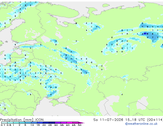Select the 1 mm legend color swatch

coord(16,123)
